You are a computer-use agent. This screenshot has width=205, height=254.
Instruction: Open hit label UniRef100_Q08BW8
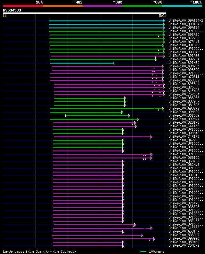pos(184,133)
